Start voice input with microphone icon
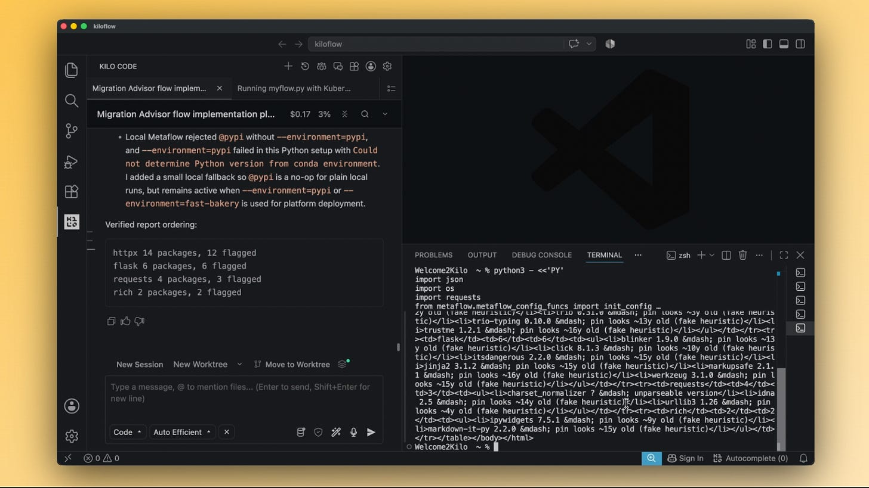Image resolution: width=869 pixels, height=488 pixels. coord(353,432)
